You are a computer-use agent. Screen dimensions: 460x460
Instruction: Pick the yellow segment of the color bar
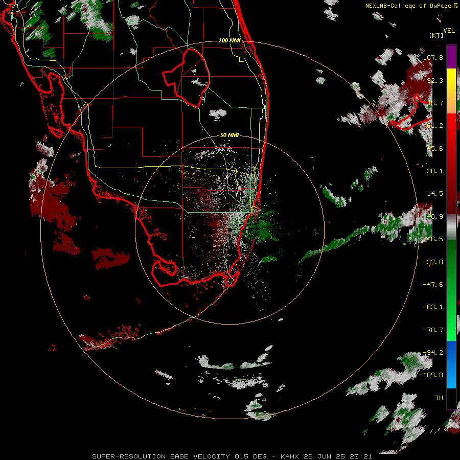[x=451, y=78]
